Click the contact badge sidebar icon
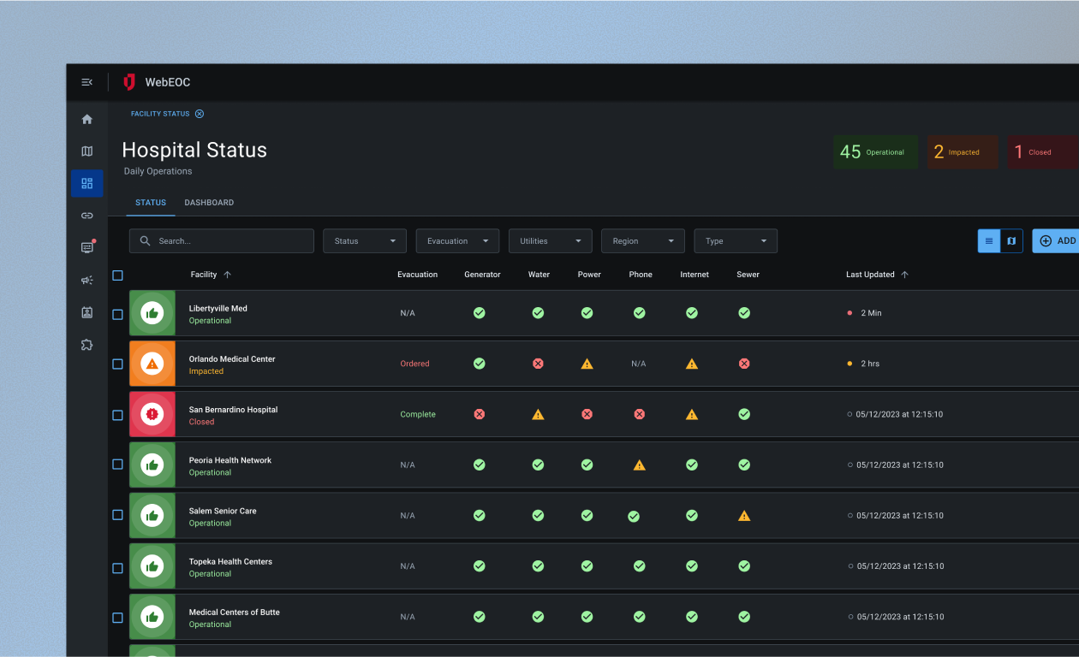The height and width of the screenshot is (657, 1079). coord(86,312)
